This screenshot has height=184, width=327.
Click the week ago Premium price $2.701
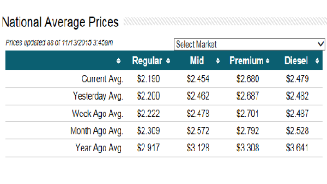point(248,113)
